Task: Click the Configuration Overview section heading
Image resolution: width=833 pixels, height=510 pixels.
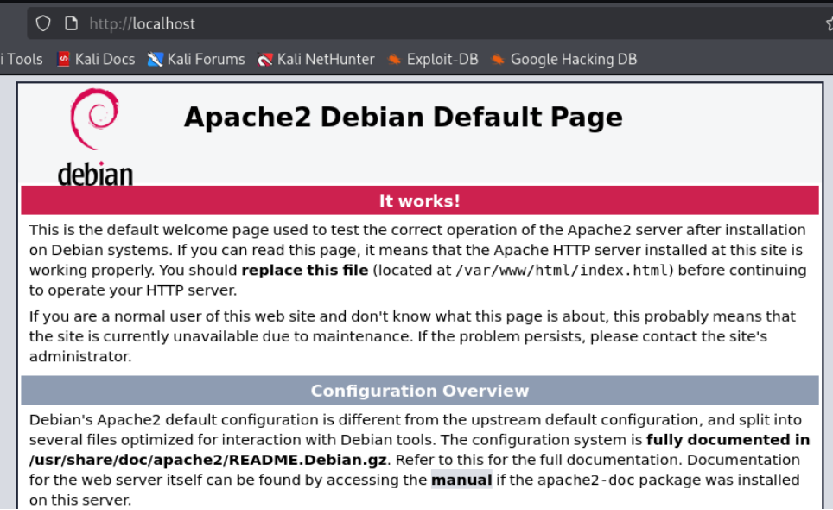Action: pyautogui.click(x=420, y=391)
